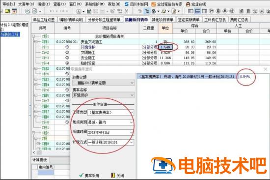
Task: Click the document page toolbar icon
Action: coord(174,11)
